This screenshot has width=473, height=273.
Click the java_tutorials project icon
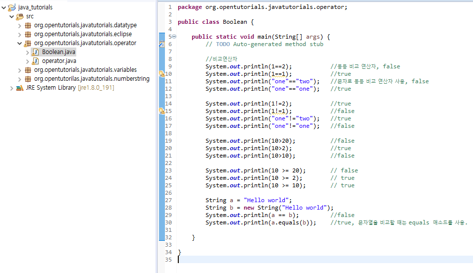[12, 7]
